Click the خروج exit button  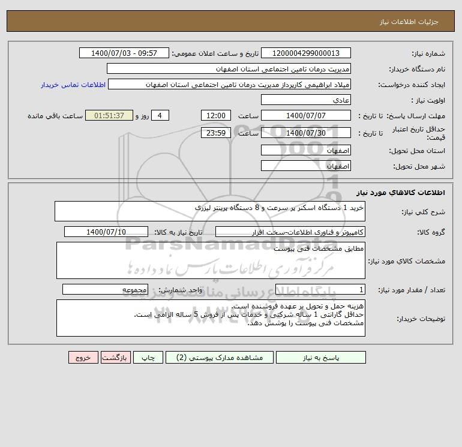[83, 358]
